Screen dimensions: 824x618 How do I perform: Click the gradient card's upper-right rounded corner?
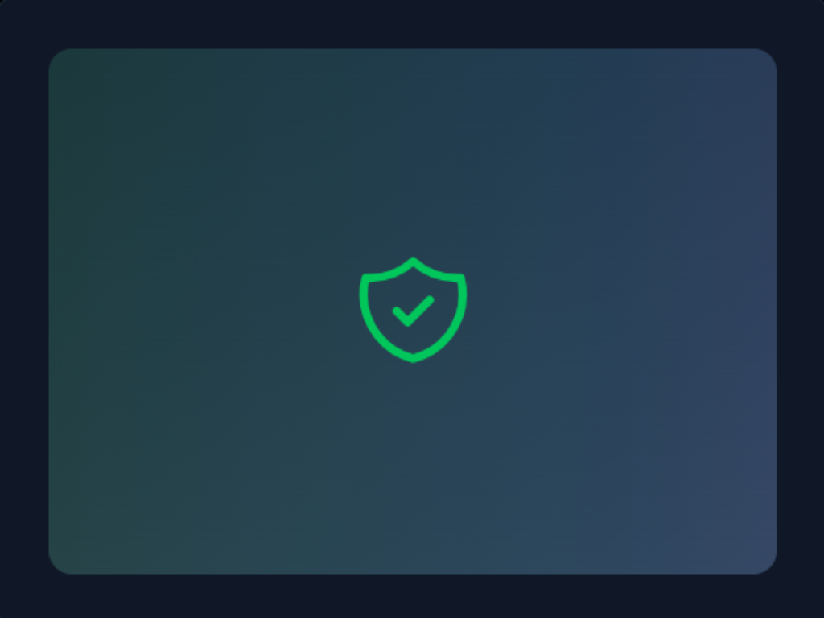[x=768, y=58]
